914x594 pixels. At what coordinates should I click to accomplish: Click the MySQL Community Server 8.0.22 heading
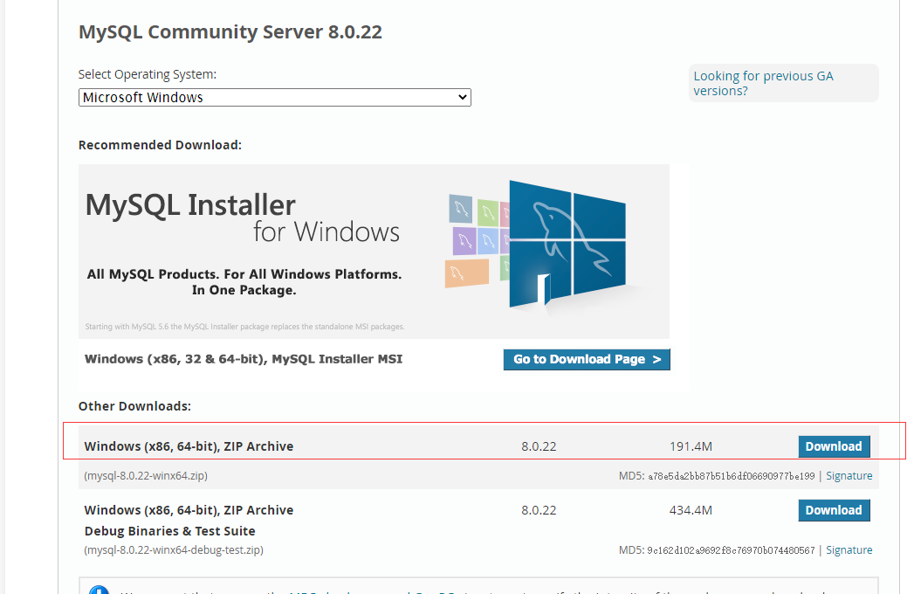tap(230, 31)
